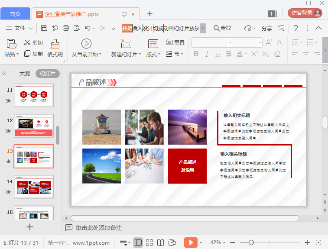
Task: Toggle Underline formatting
Action: tap(218, 54)
